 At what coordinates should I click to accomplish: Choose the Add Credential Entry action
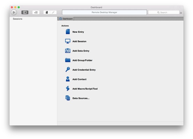[x=84, y=70]
